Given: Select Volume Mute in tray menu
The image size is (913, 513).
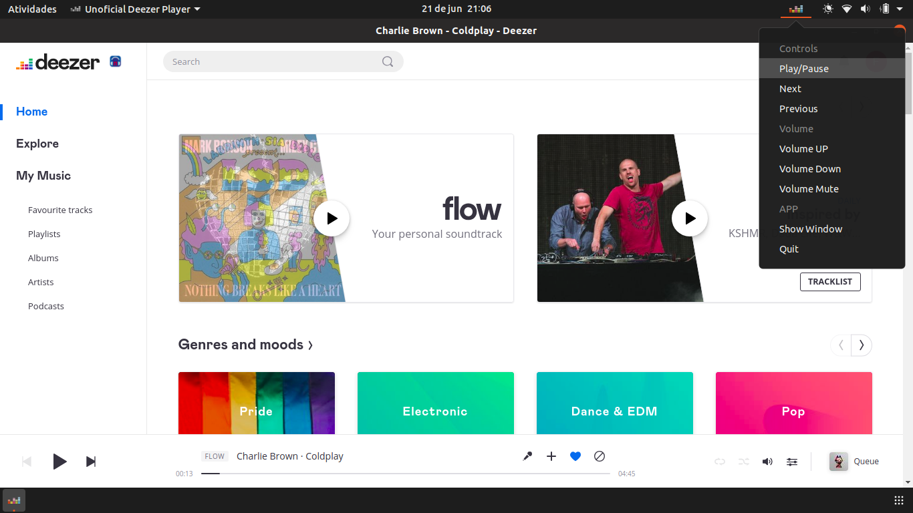Looking at the screenshot, I should point(832,189).
